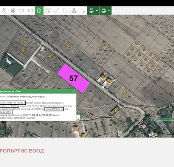Toggle the green object info tool
174x167 pixels.
[x=39, y=10]
